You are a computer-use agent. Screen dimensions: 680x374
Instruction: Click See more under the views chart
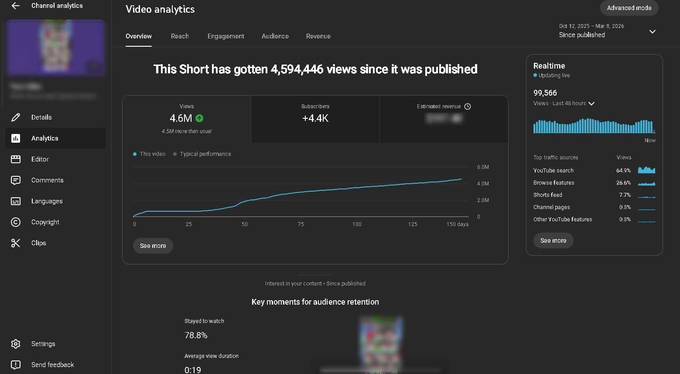[x=153, y=245]
